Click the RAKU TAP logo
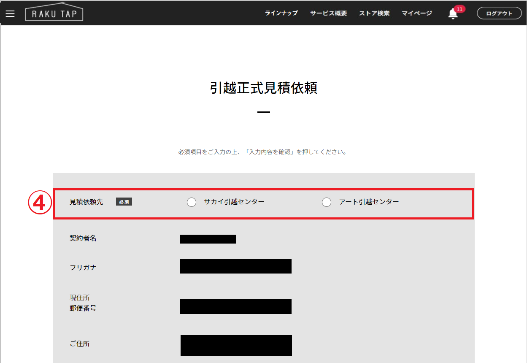The height and width of the screenshot is (363, 527). [54, 13]
